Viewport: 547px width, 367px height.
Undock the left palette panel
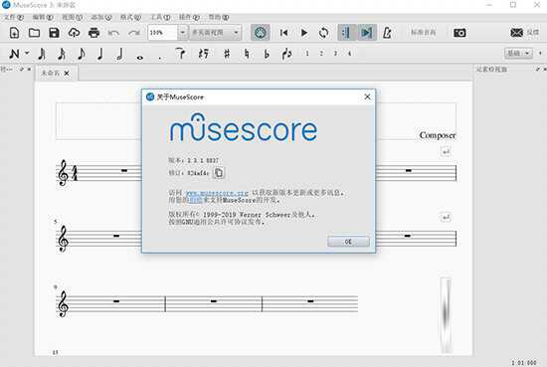[x=22, y=69]
